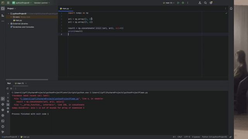Close the man.py editor tab

(71, 8)
